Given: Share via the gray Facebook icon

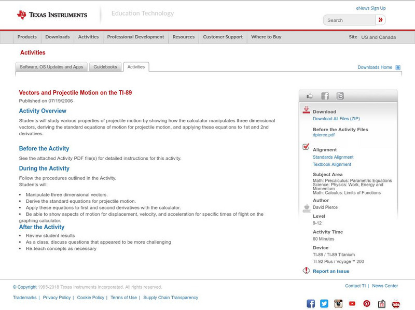Looking at the screenshot, I should tap(325, 96).
